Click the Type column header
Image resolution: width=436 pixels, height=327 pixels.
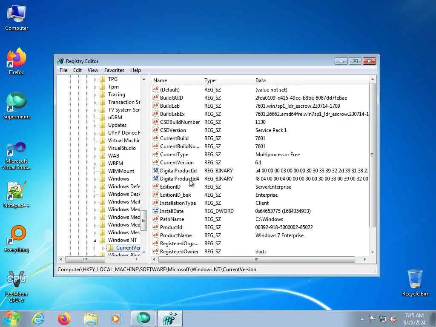[227, 80]
